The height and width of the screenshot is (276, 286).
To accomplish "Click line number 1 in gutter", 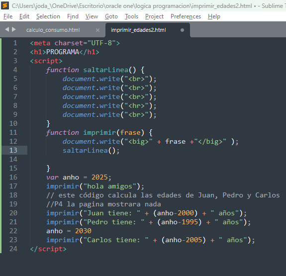I will click(x=15, y=43).
